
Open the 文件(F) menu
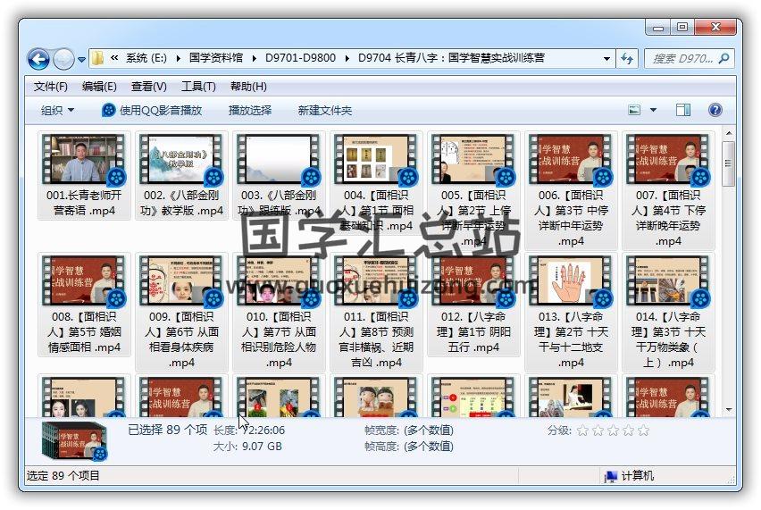51,87
